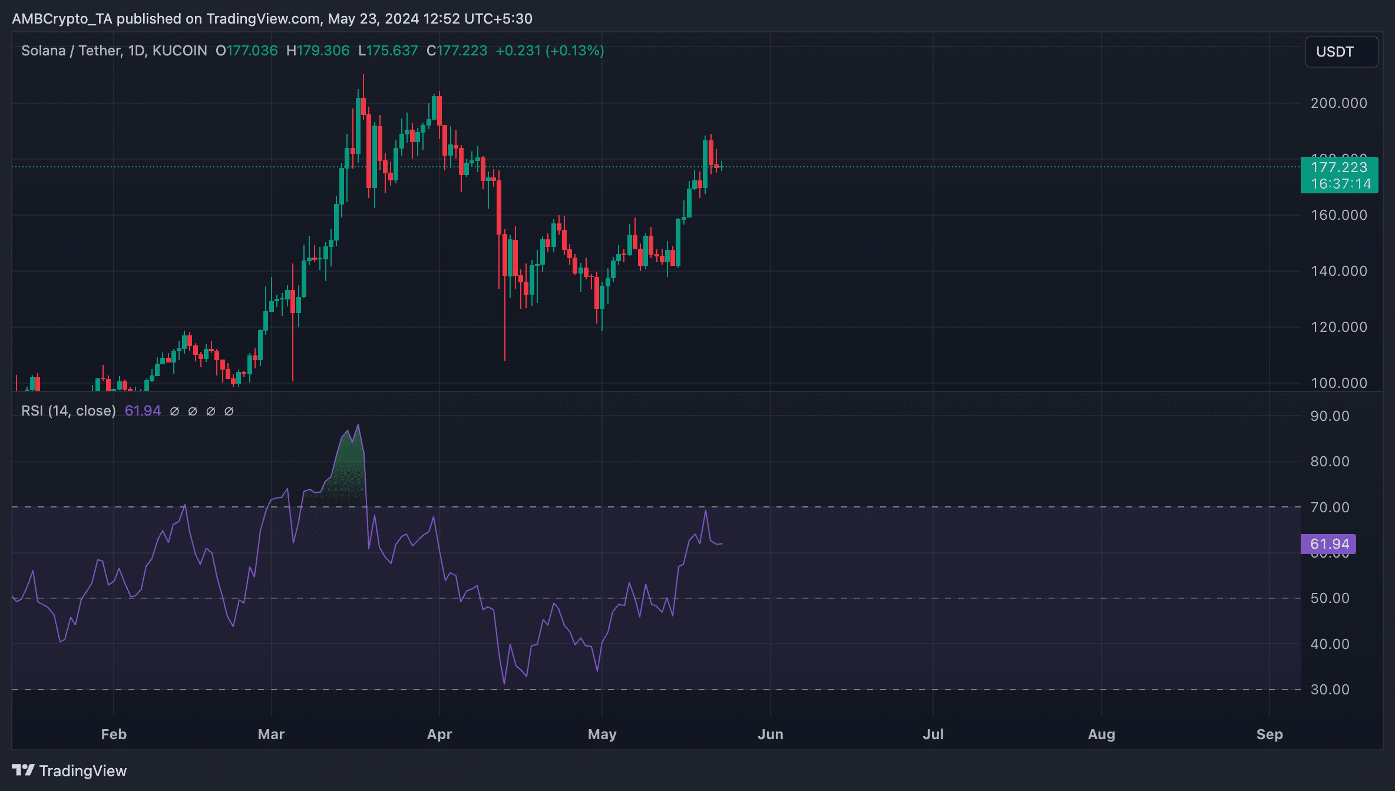Image resolution: width=1395 pixels, height=791 pixels.
Task: Click the 160.000 price scale label
Action: [1339, 215]
